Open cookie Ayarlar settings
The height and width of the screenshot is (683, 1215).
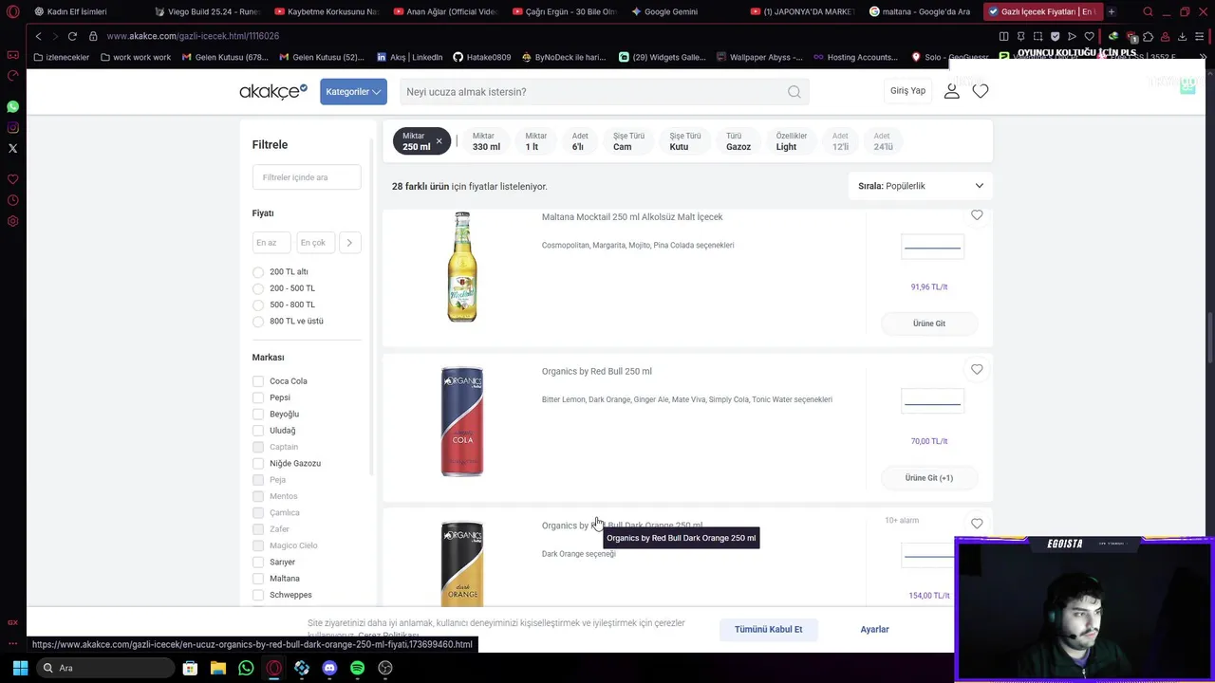(x=874, y=629)
